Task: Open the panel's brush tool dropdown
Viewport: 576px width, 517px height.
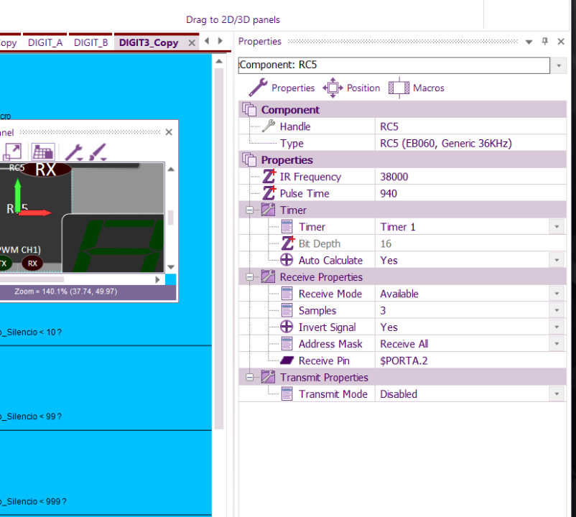Action: 98,152
